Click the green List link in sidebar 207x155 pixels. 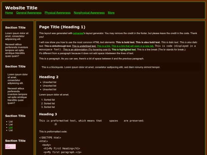11,127
